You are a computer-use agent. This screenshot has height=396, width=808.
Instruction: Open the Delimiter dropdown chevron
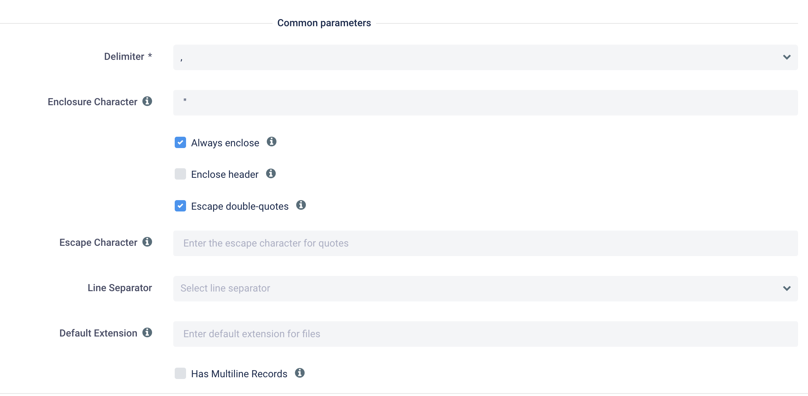786,57
